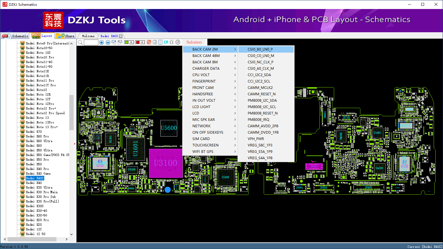Close the Redmi K40S tab
Screen dimensions: 443x249
[121, 36]
